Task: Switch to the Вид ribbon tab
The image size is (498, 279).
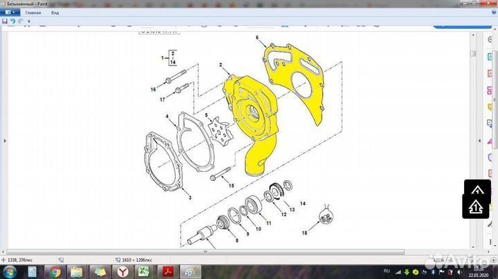Action: (55, 12)
